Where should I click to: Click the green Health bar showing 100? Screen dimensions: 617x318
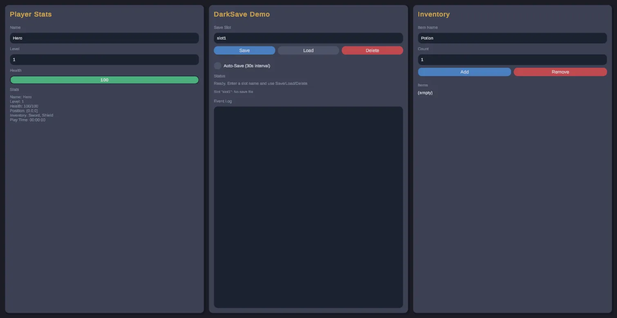[x=104, y=79]
